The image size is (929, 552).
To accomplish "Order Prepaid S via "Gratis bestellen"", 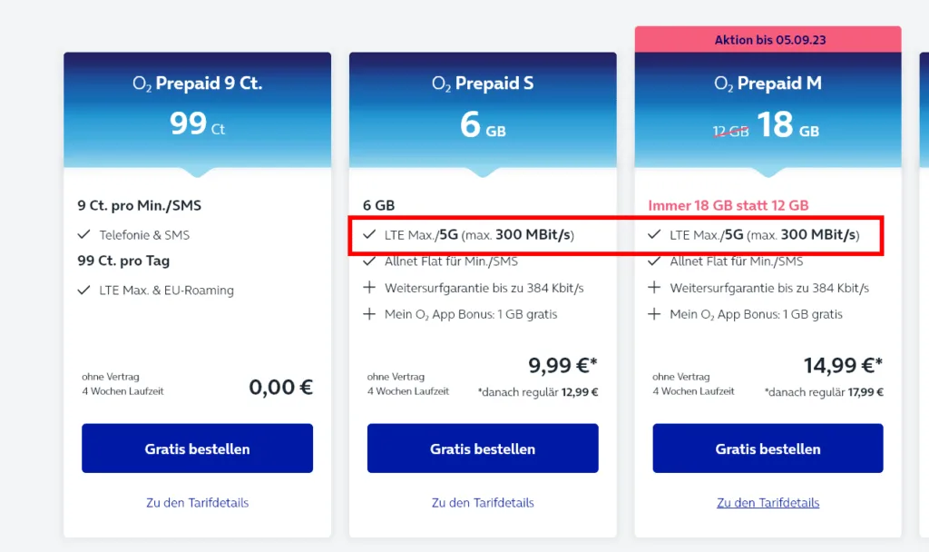I will tap(482, 448).
